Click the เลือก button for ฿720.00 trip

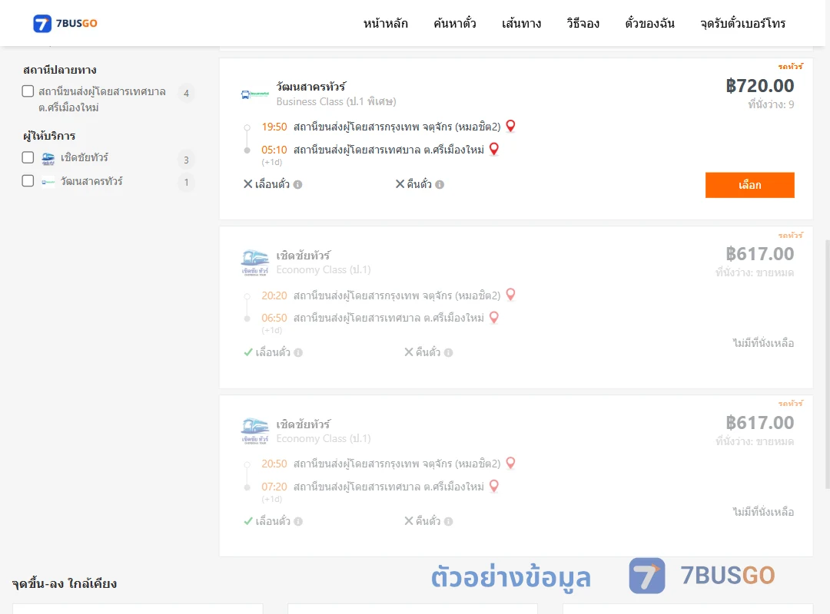[x=749, y=185]
